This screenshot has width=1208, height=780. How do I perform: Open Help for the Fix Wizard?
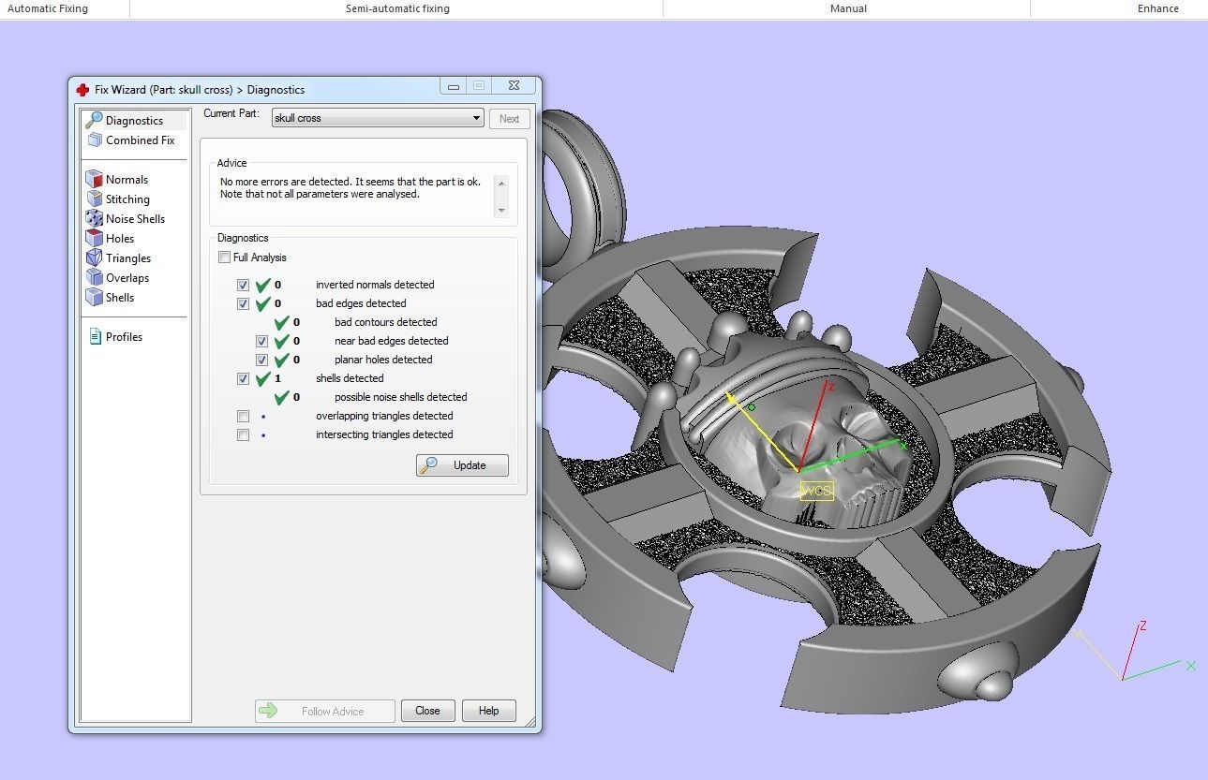(488, 711)
